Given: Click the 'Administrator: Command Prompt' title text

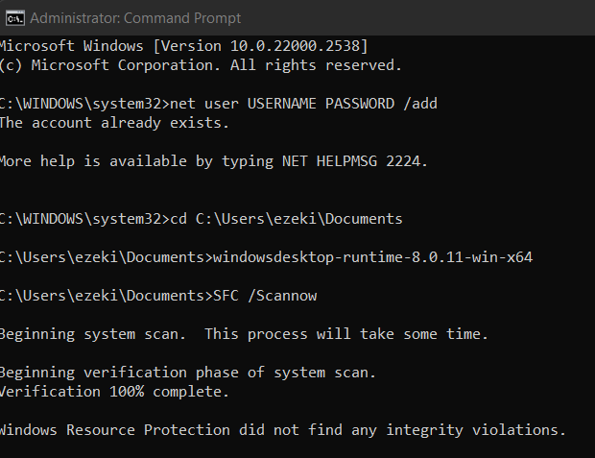Looking at the screenshot, I should click(x=135, y=18).
